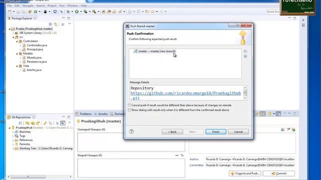The image size is (321, 180).
Task: Collapse the Modelo package
Action: pos(17,53)
